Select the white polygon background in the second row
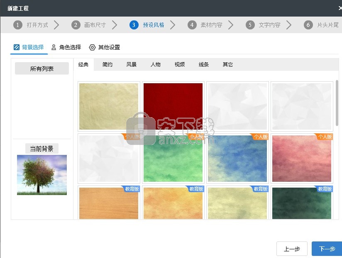 point(109,159)
